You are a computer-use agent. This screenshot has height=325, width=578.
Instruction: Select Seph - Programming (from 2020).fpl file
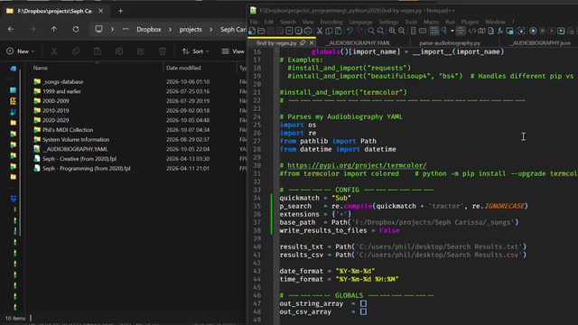(87, 169)
